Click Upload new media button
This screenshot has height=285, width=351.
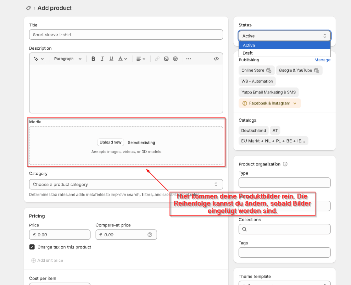111,142
